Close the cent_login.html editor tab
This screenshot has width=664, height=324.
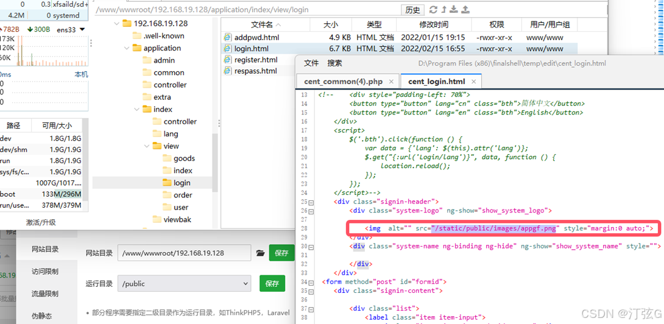pyautogui.click(x=474, y=82)
